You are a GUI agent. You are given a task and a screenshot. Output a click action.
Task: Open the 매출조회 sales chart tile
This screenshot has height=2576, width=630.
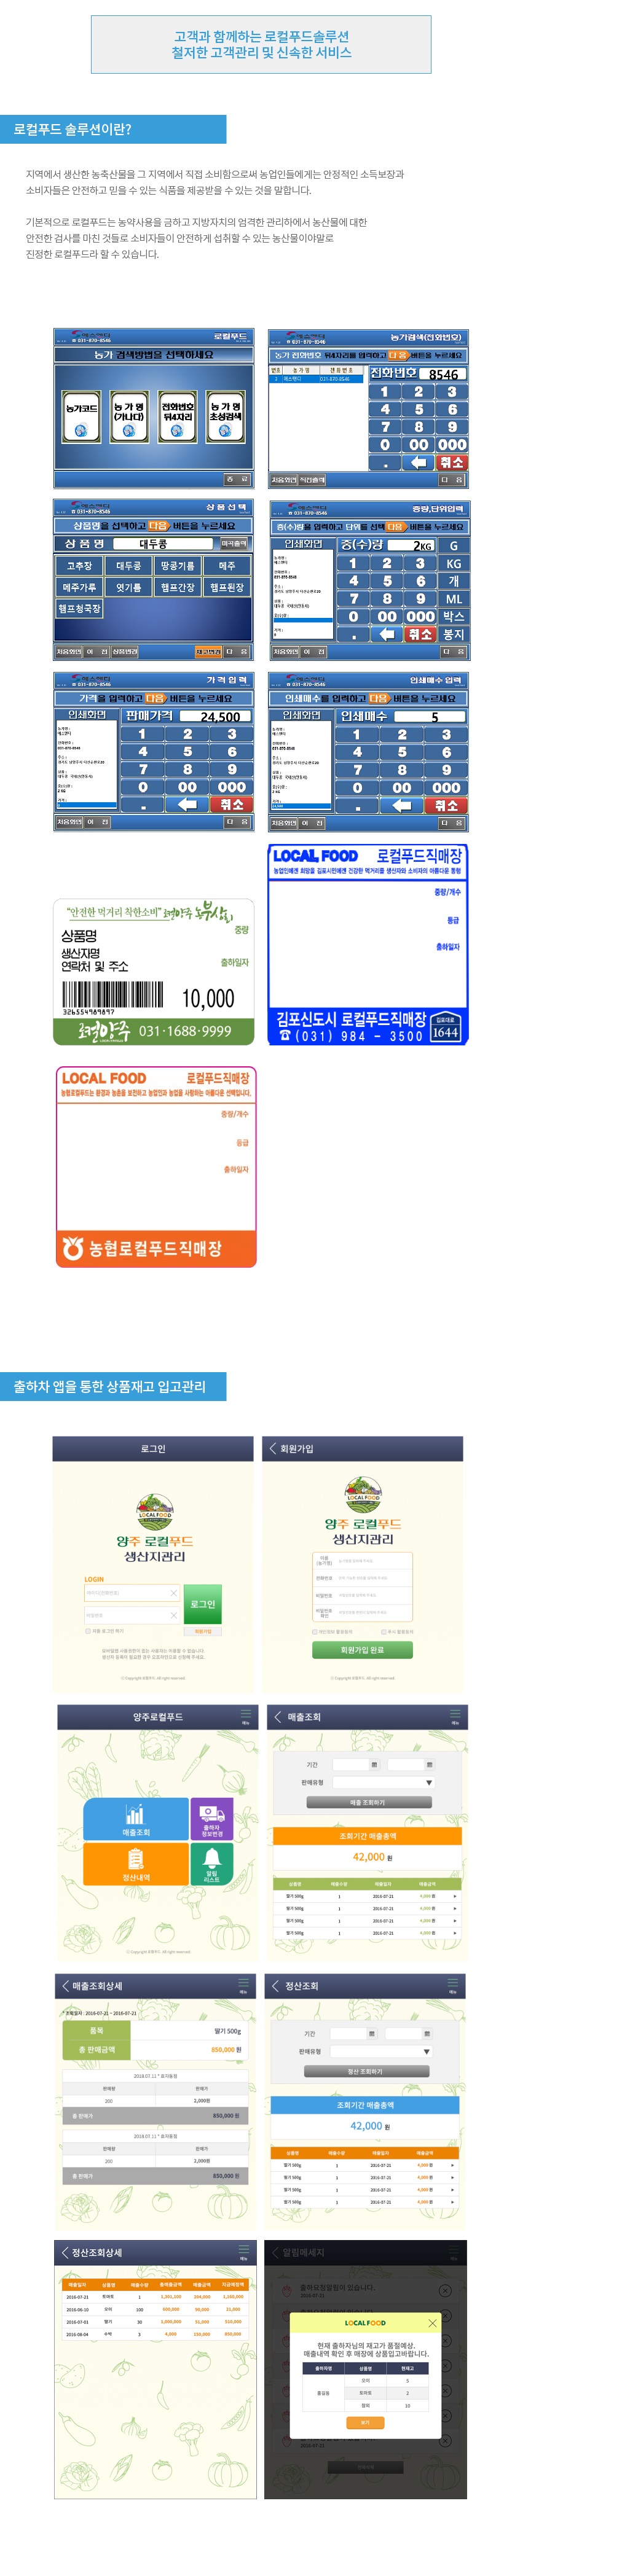pyautogui.click(x=136, y=1819)
